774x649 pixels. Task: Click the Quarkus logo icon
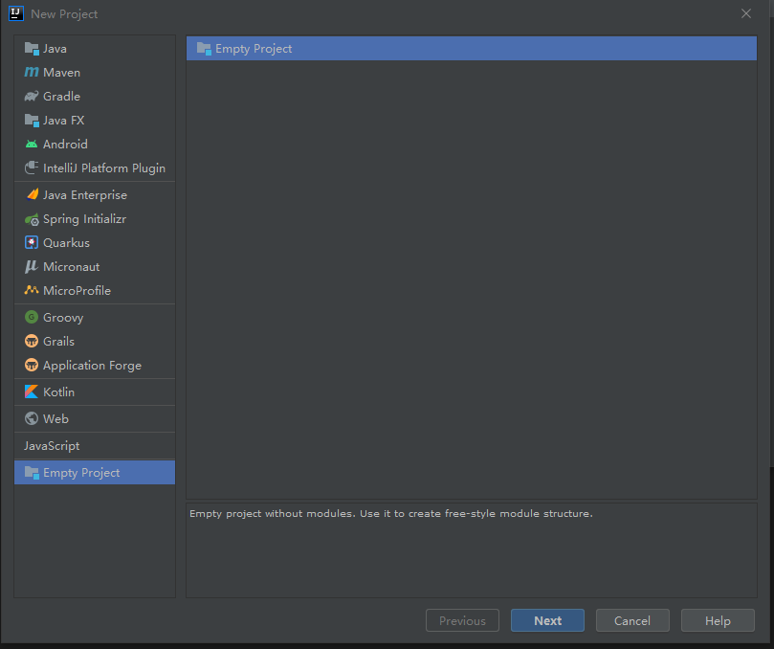32,242
